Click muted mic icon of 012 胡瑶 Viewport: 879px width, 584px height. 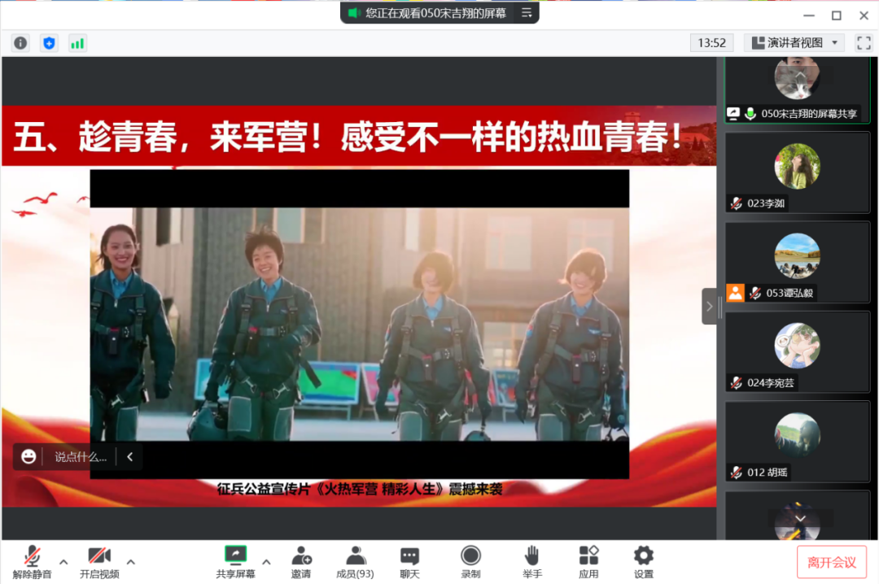pyautogui.click(x=736, y=473)
